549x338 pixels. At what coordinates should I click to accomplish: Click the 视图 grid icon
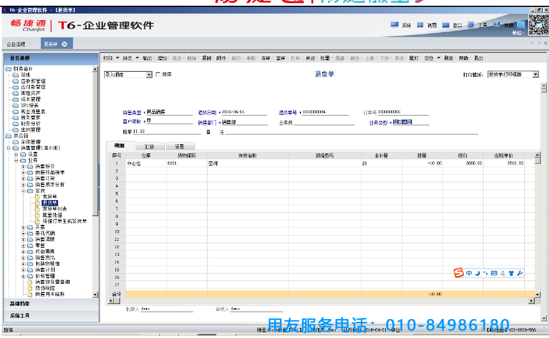coord(420,25)
